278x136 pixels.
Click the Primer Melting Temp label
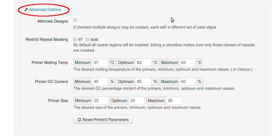point(50,63)
